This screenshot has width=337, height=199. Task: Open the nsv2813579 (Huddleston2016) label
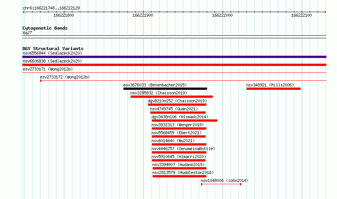click(x=183, y=172)
